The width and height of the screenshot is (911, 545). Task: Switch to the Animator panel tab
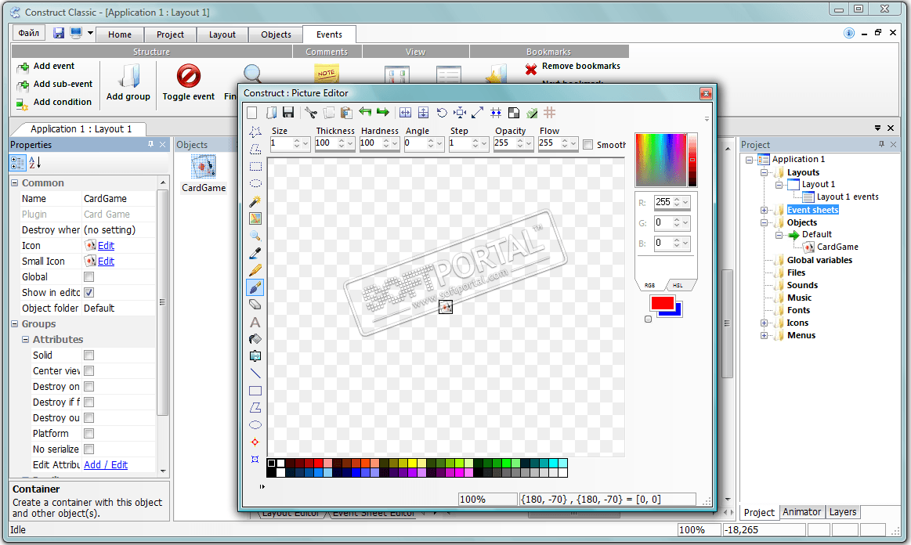[x=802, y=512]
